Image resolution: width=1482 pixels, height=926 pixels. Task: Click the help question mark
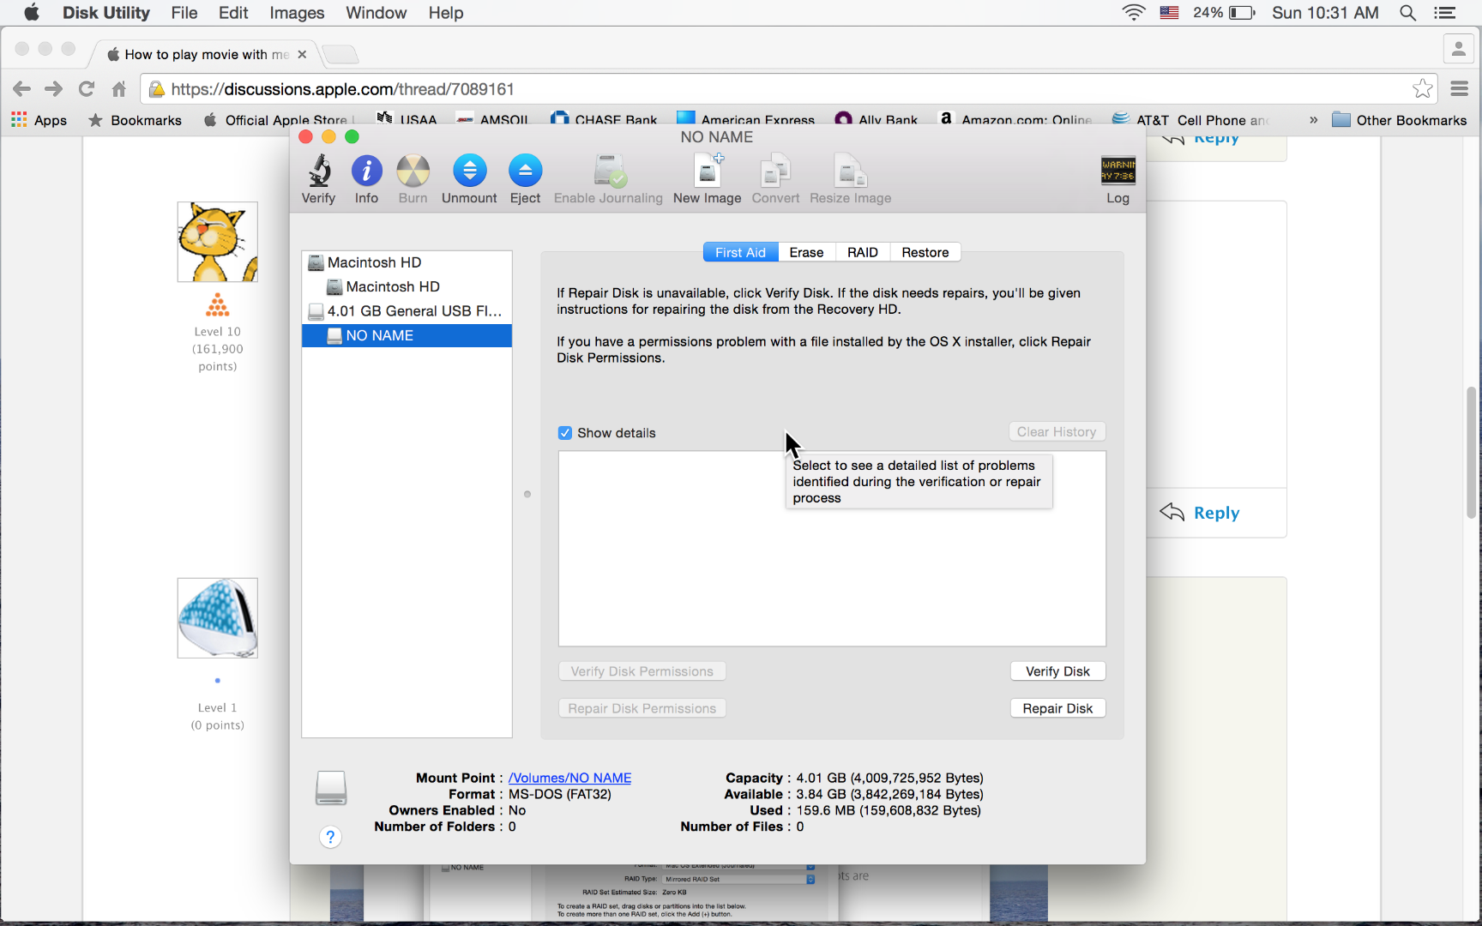pyautogui.click(x=330, y=836)
